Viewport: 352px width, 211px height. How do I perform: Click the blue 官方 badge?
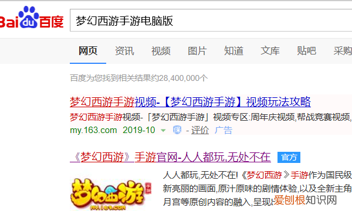pyautogui.click(x=289, y=158)
